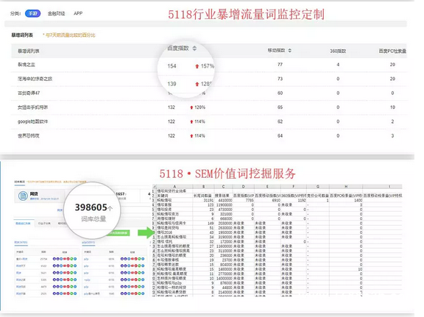Click the 搜索结果 spreadsheet header cell
This screenshot has width=424, height=317.
[222, 196]
